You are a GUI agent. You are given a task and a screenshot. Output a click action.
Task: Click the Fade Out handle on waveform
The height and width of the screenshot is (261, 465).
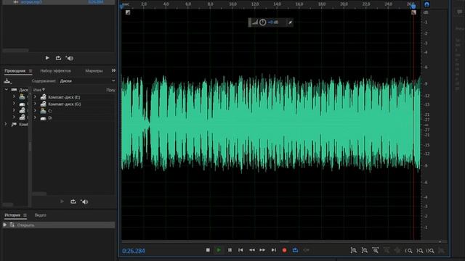click(x=413, y=12)
